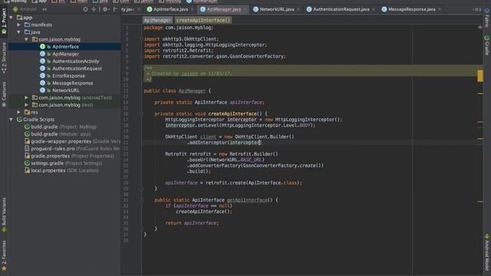Click the app module folder icon
The image size is (491, 276).
click(x=19, y=18)
